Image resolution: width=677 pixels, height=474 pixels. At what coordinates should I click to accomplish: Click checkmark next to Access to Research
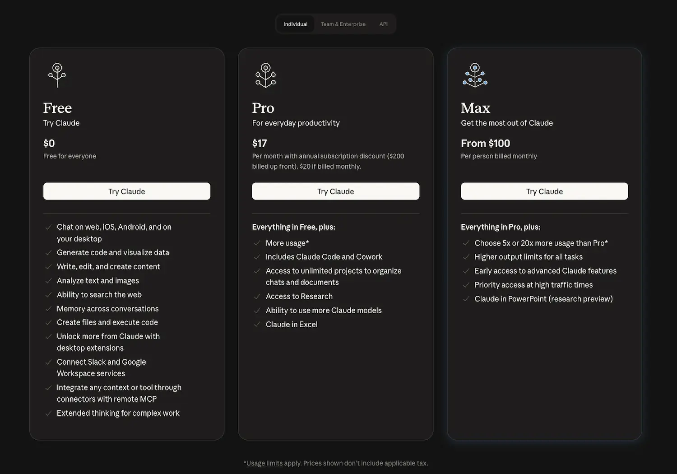(257, 297)
